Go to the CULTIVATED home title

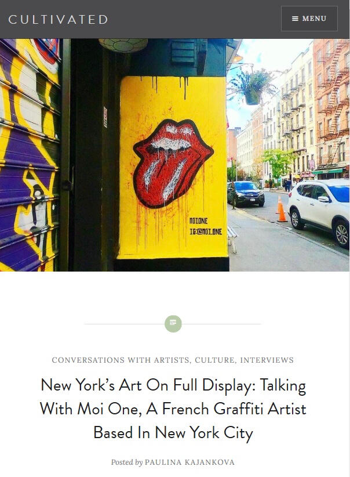pos(58,20)
